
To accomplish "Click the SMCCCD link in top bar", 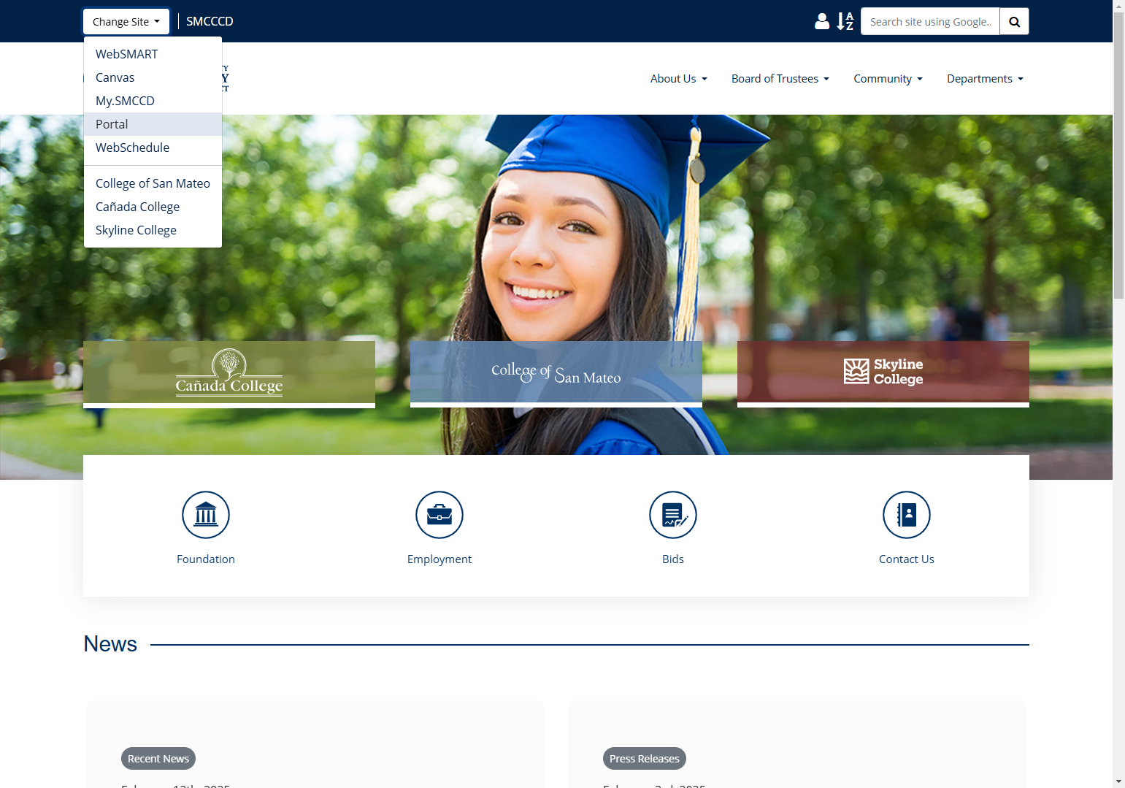I will point(210,22).
